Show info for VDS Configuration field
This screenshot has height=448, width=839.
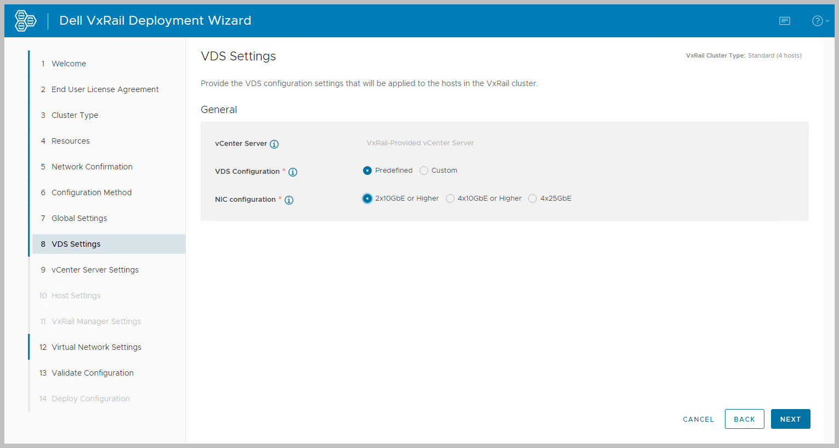(x=293, y=172)
